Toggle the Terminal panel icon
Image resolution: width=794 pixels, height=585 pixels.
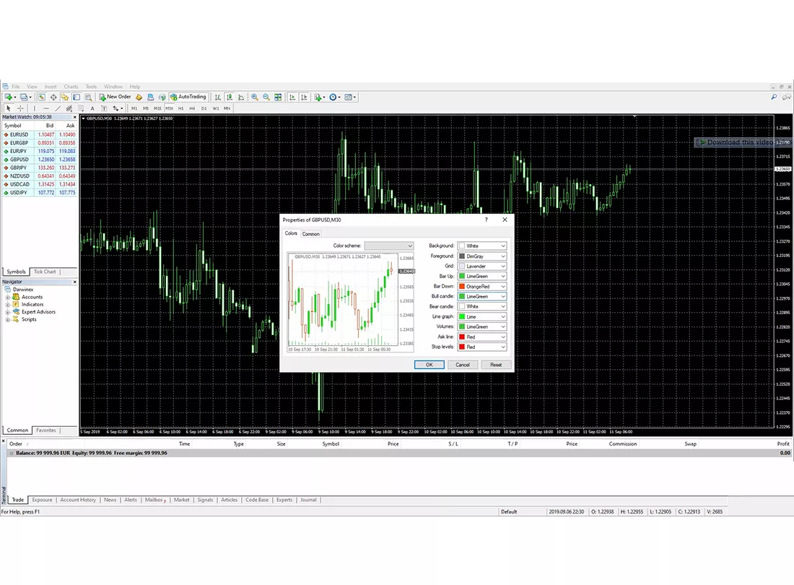(77, 97)
